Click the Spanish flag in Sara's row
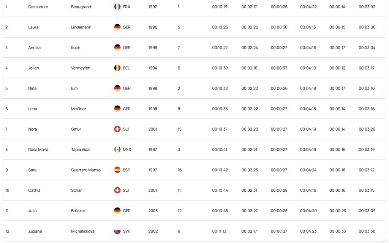The width and height of the screenshot is (389, 243). (x=117, y=170)
